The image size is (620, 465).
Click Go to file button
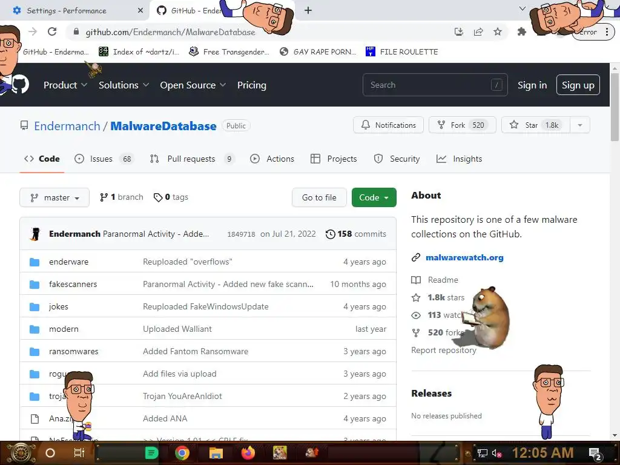[x=319, y=197]
